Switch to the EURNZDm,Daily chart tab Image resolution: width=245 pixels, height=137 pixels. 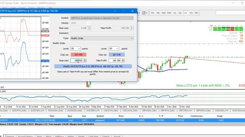(x=75, y=111)
